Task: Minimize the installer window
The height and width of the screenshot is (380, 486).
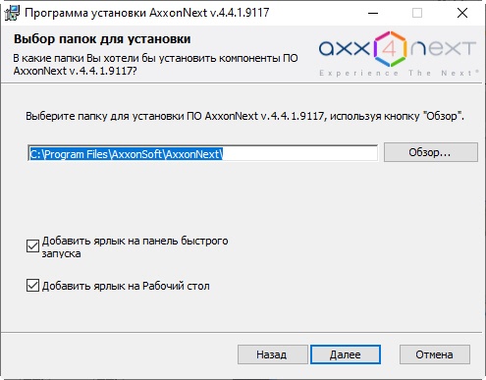Action: point(373,13)
